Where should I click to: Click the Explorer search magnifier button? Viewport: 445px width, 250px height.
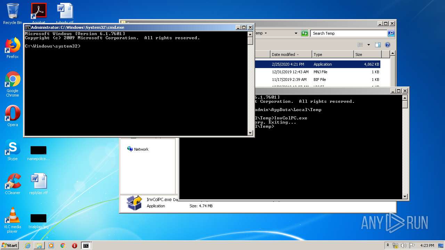point(391,33)
